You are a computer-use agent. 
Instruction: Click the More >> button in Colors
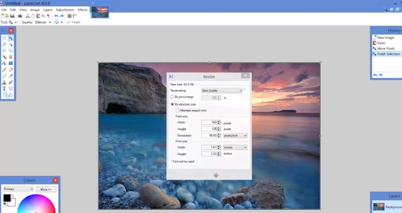click(46, 189)
